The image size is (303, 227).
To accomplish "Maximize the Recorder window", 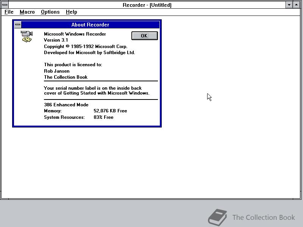I will click(296, 5).
